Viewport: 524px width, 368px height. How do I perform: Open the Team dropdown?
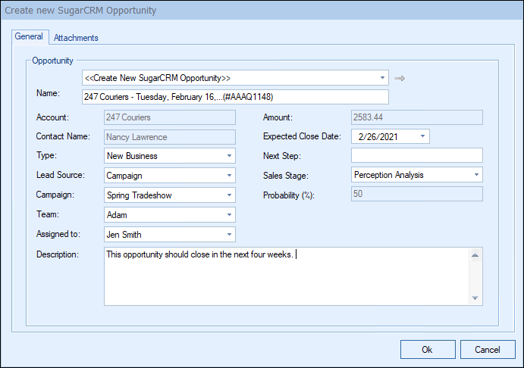coord(229,215)
